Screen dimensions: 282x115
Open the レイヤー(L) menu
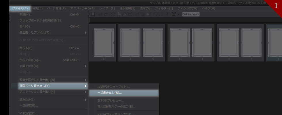click(107, 8)
